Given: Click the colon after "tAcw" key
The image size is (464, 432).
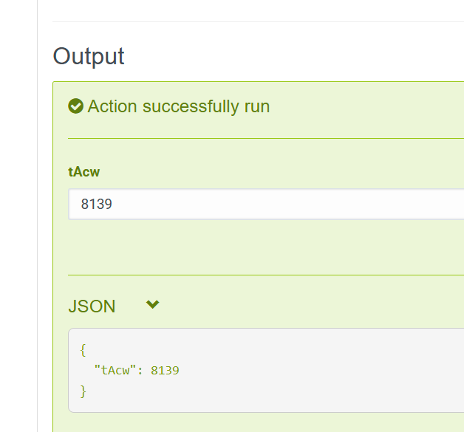Looking at the screenshot, I should tap(140, 371).
